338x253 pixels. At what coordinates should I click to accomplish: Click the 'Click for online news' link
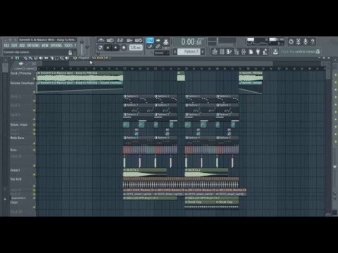pyautogui.click(x=298, y=51)
